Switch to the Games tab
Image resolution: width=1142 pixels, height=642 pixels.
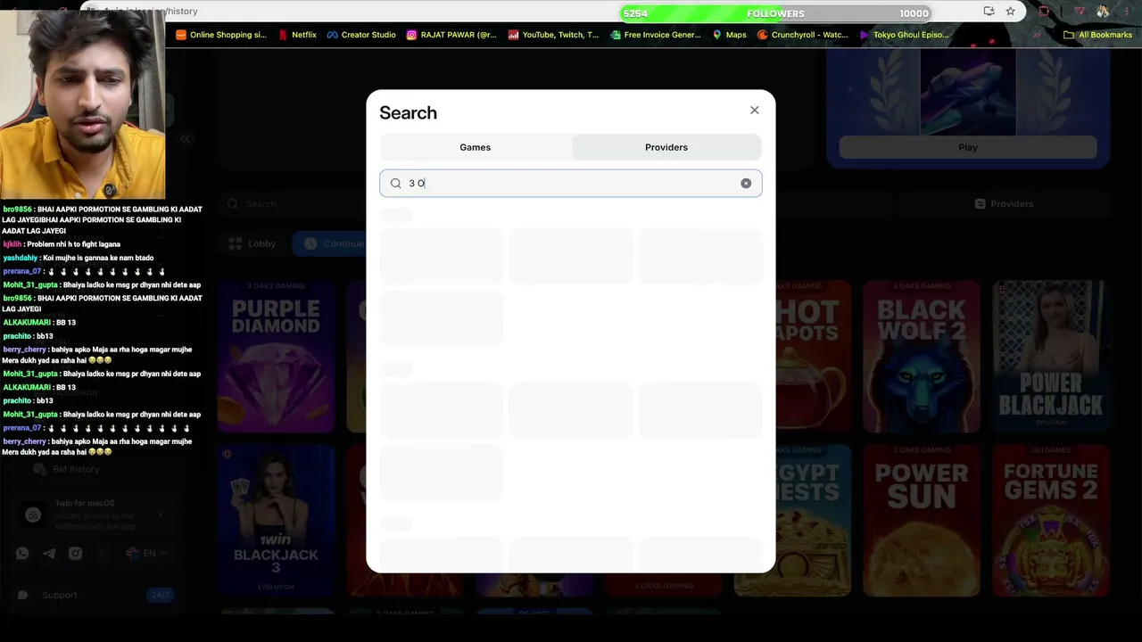click(476, 147)
